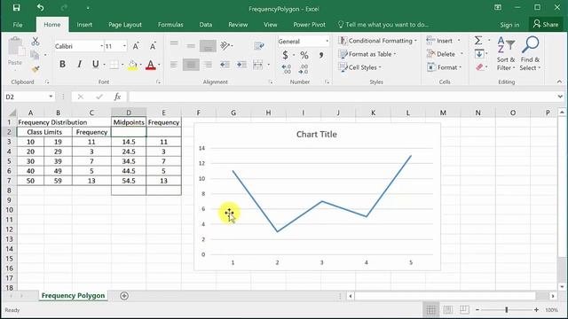Click the AutoSum sigma icon
Screen dimensions: 568x319
pos(478,41)
